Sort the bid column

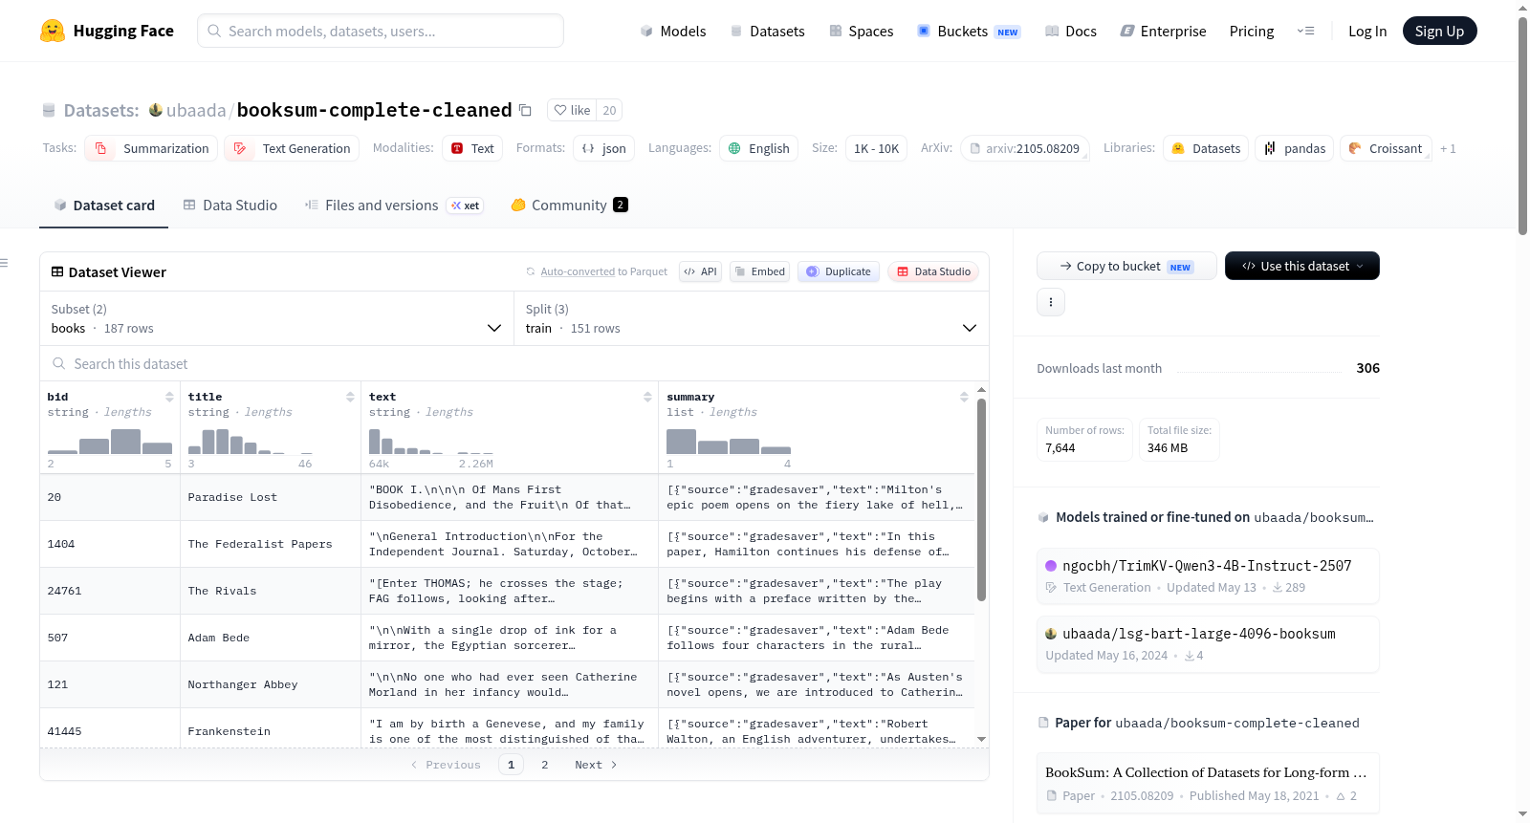coord(169,397)
